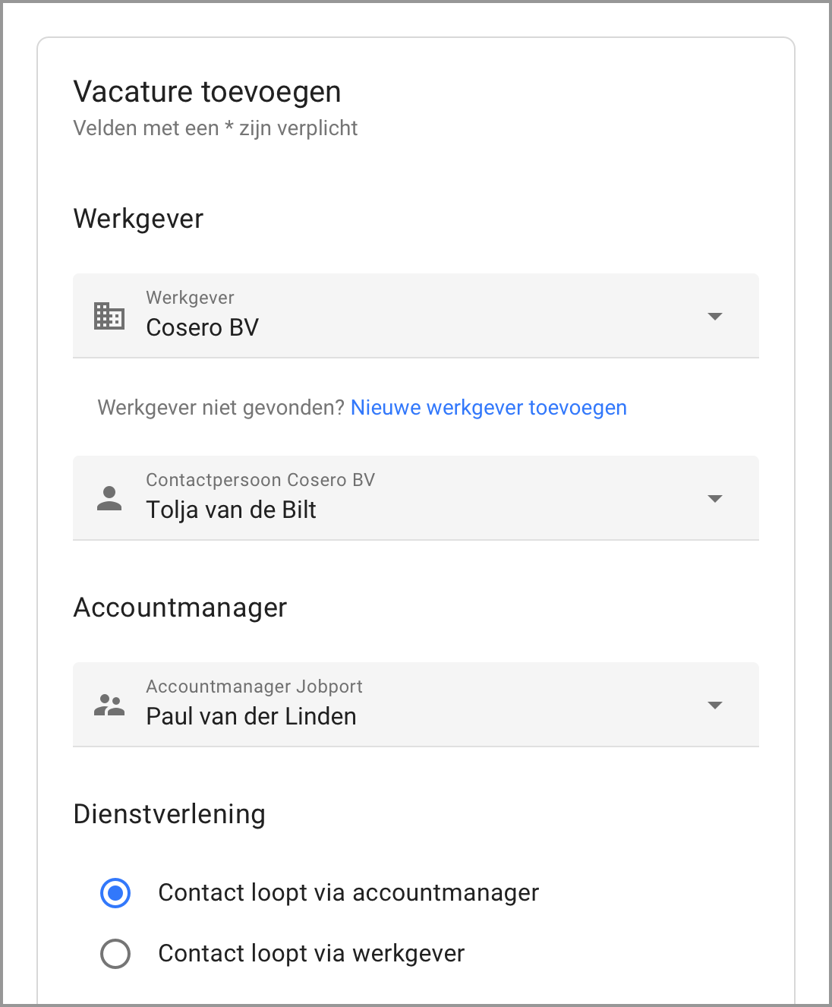Click the person icon beside Tolja van de Bilt
Viewport: 832px width, 1007px height.
(x=109, y=498)
